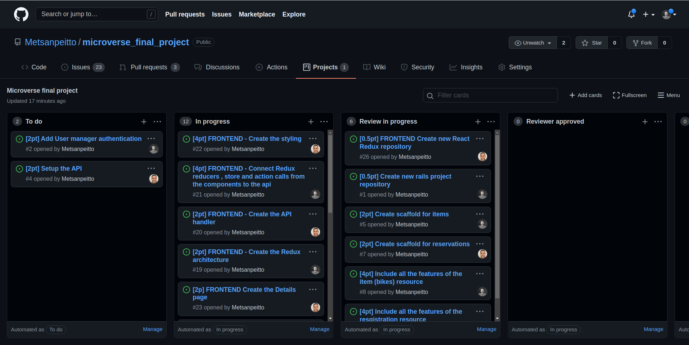Click Manage automation for To do column
The image size is (689, 345).
(x=153, y=329)
